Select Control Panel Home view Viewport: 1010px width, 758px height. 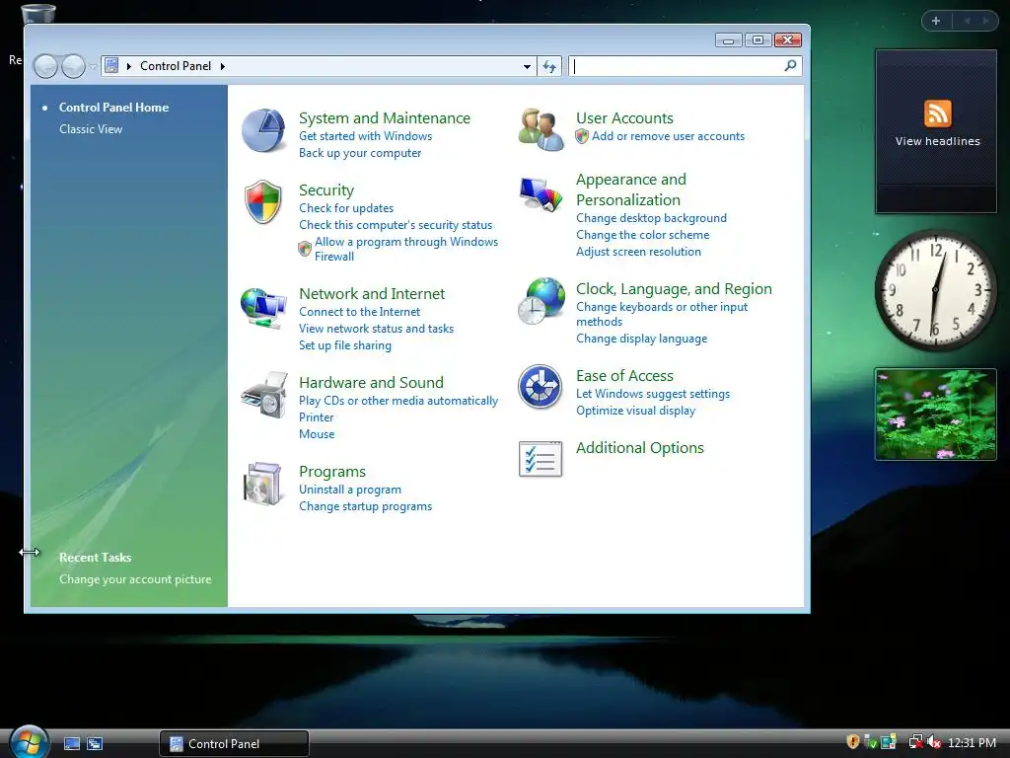tap(114, 108)
